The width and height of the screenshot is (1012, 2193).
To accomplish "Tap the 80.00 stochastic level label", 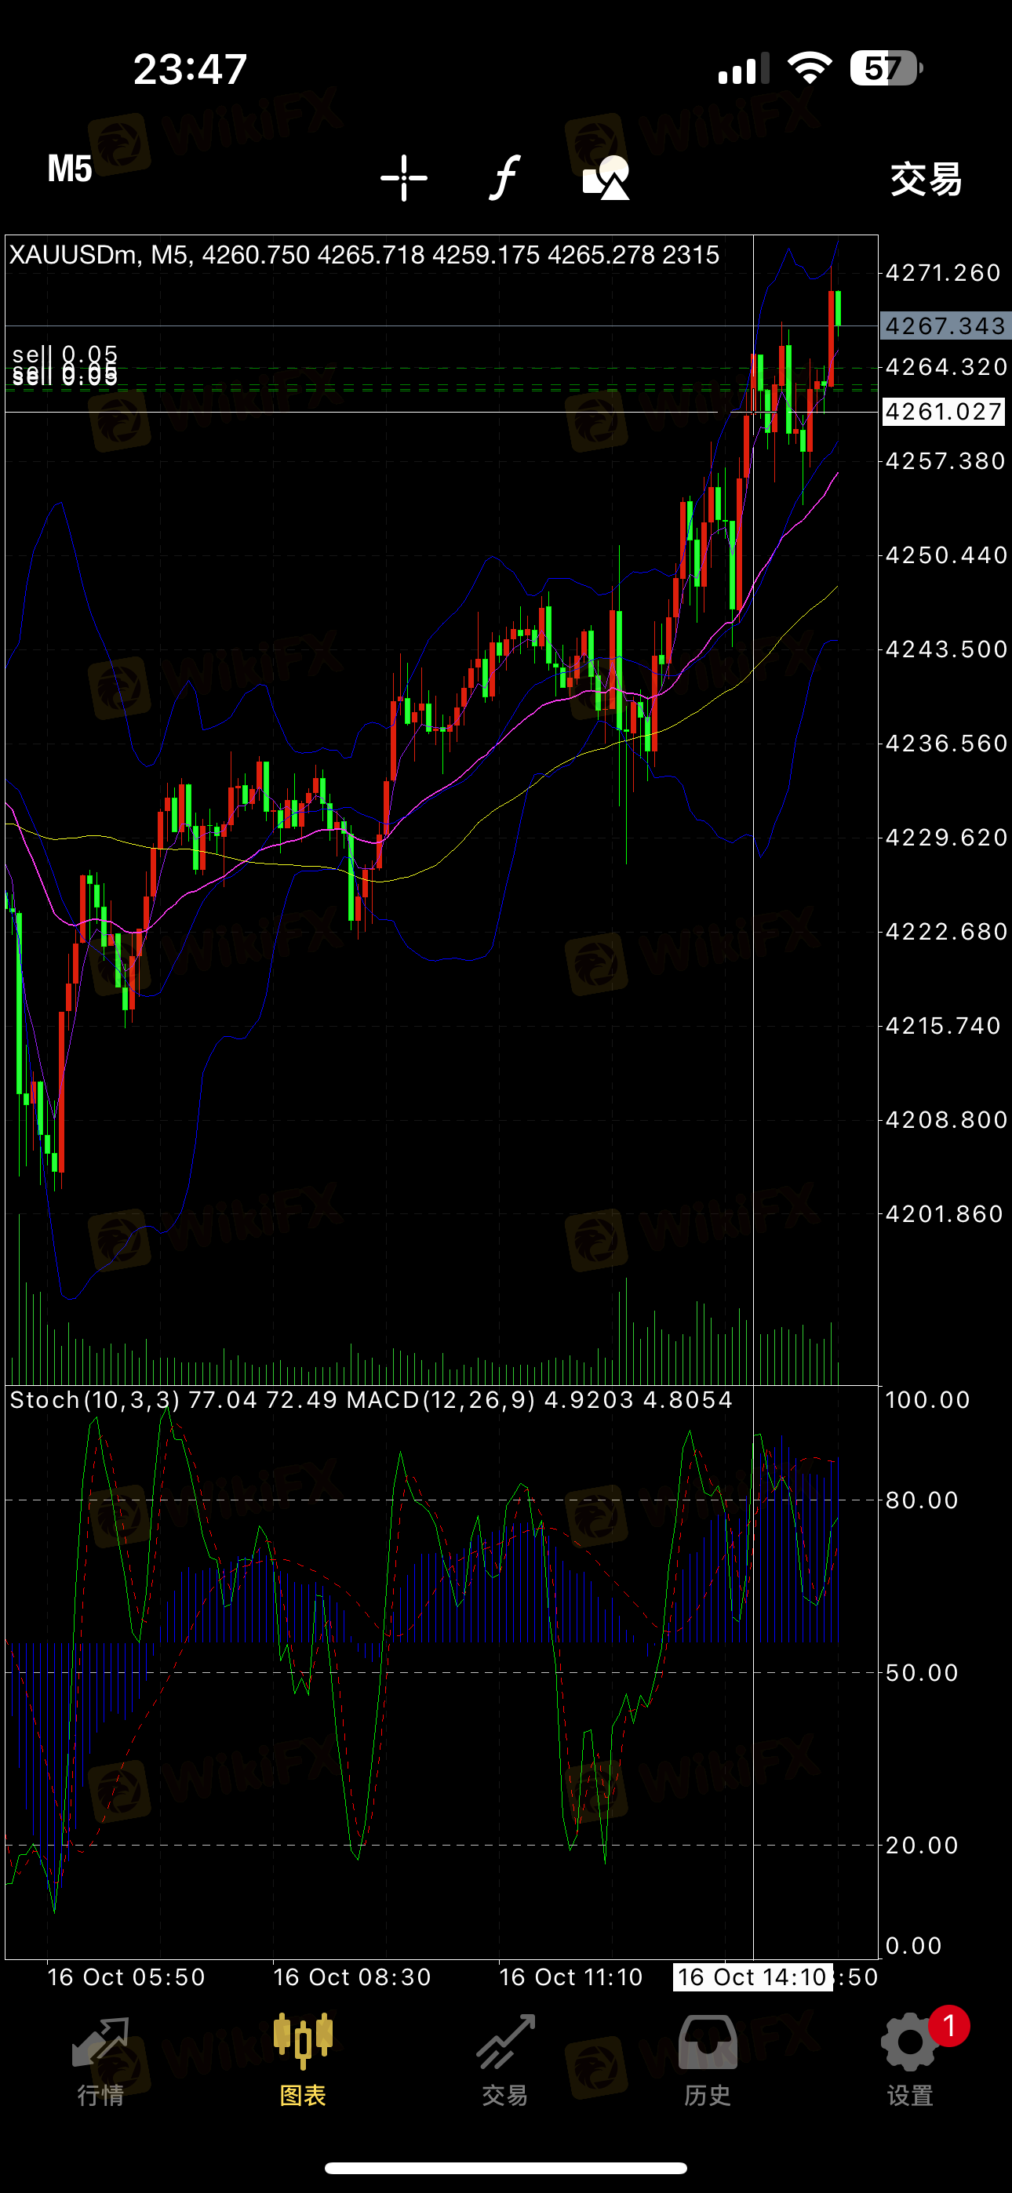I will point(922,1500).
